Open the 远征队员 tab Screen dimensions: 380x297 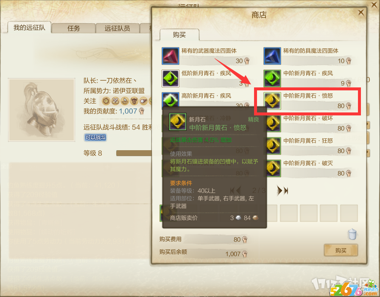(x=117, y=28)
